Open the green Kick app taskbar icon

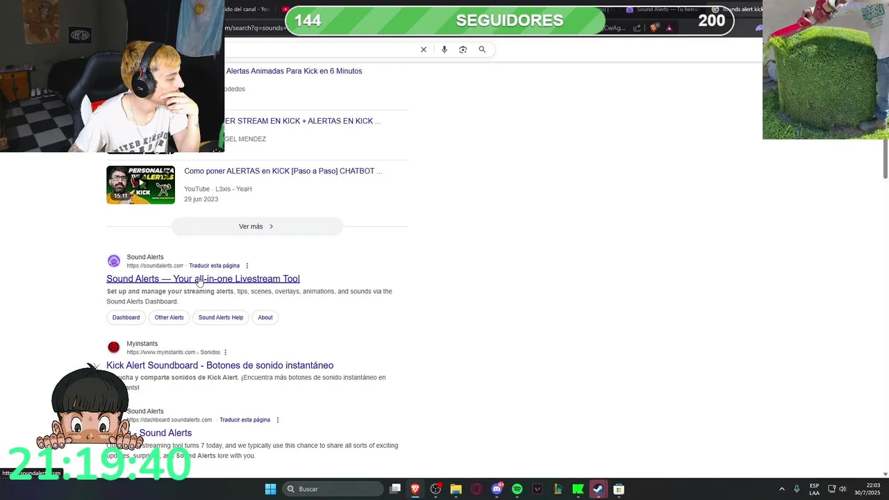(578, 489)
